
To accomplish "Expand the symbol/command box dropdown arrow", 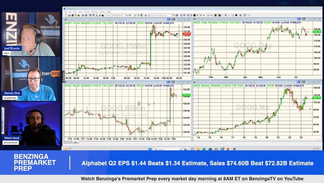I will point(125,15).
